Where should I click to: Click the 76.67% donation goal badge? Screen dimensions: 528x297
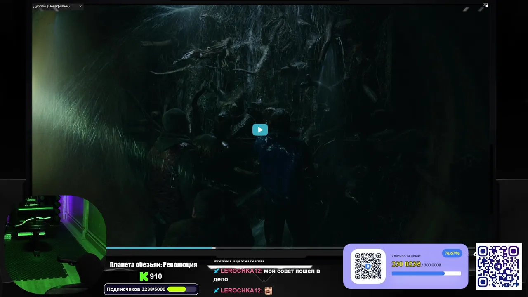pyautogui.click(x=452, y=253)
